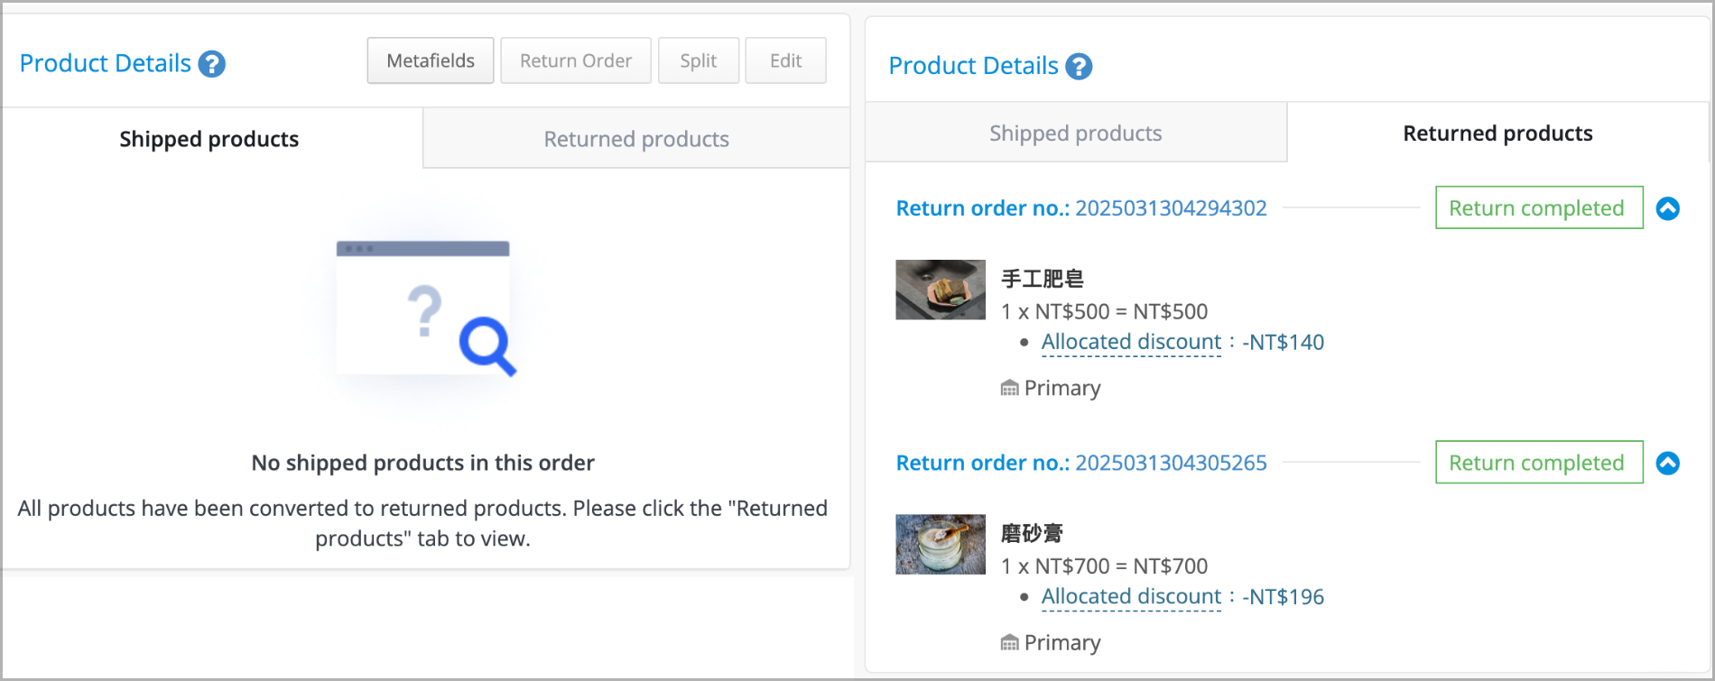Click warehouse icon next to second Primary
Image resolution: width=1715 pixels, height=681 pixels.
[1009, 642]
